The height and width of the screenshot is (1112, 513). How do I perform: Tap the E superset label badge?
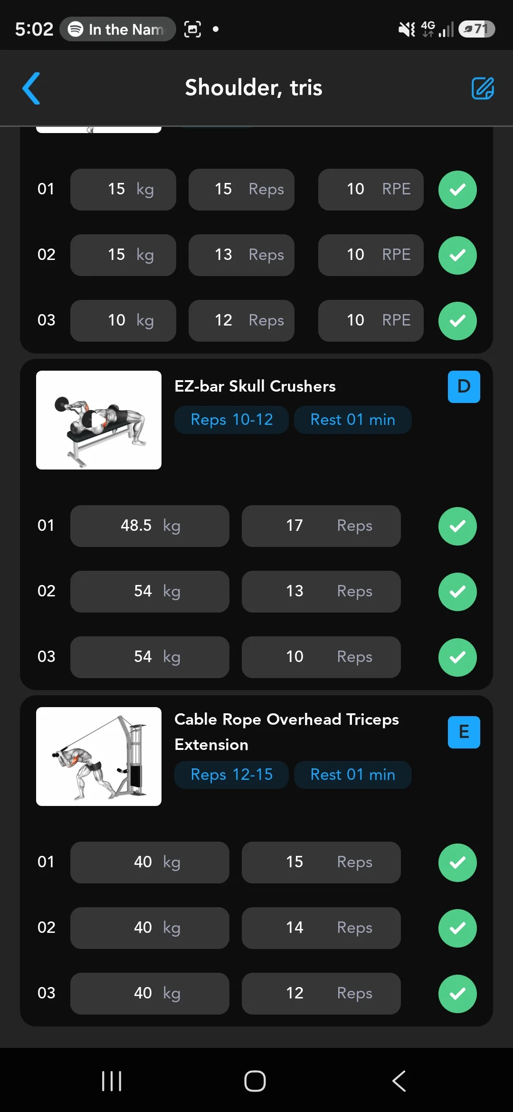(x=464, y=732)
